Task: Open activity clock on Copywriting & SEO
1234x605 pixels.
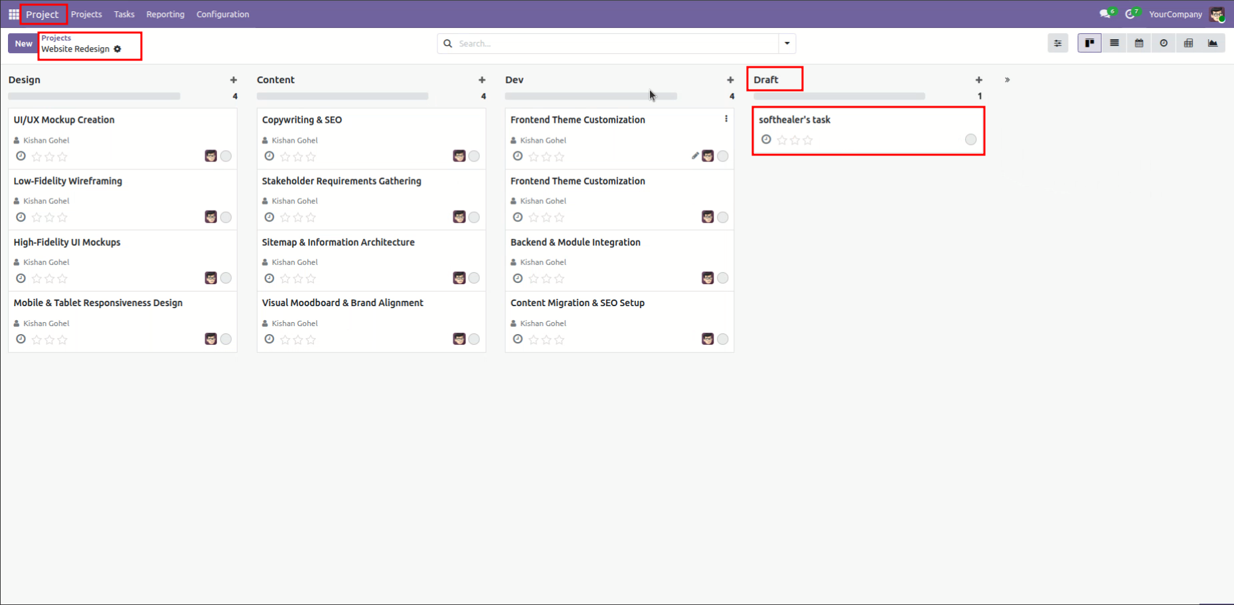Action: (x=269, y=156)
